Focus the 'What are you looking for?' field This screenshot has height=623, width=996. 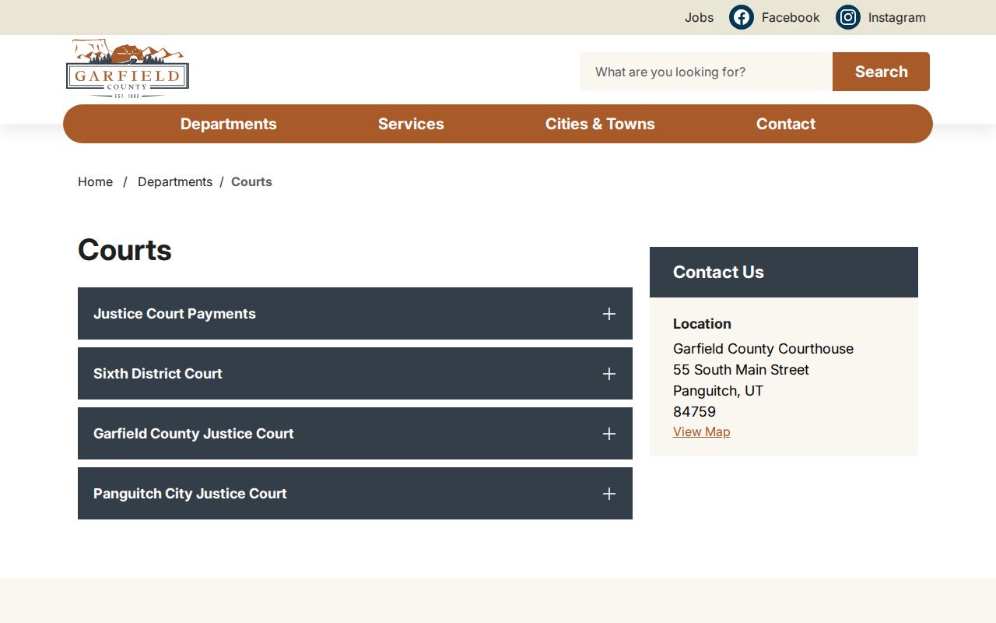[x=706, y=72]
